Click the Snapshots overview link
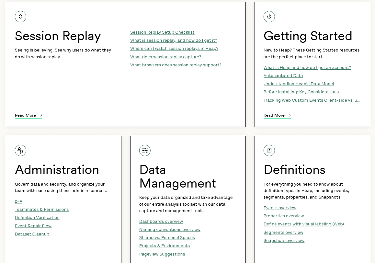The width and height of the screenshot is (375, 263). tap(284, 241)
